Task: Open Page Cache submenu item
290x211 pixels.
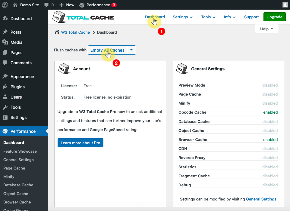Action: click(14, 168)
